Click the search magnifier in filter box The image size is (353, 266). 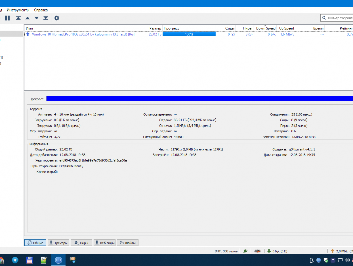[x=324, y=18]
